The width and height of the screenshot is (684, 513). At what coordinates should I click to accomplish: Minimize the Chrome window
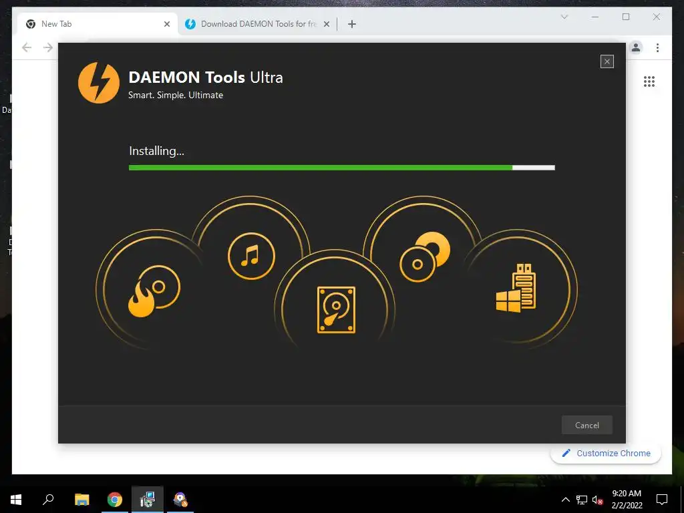595,17
